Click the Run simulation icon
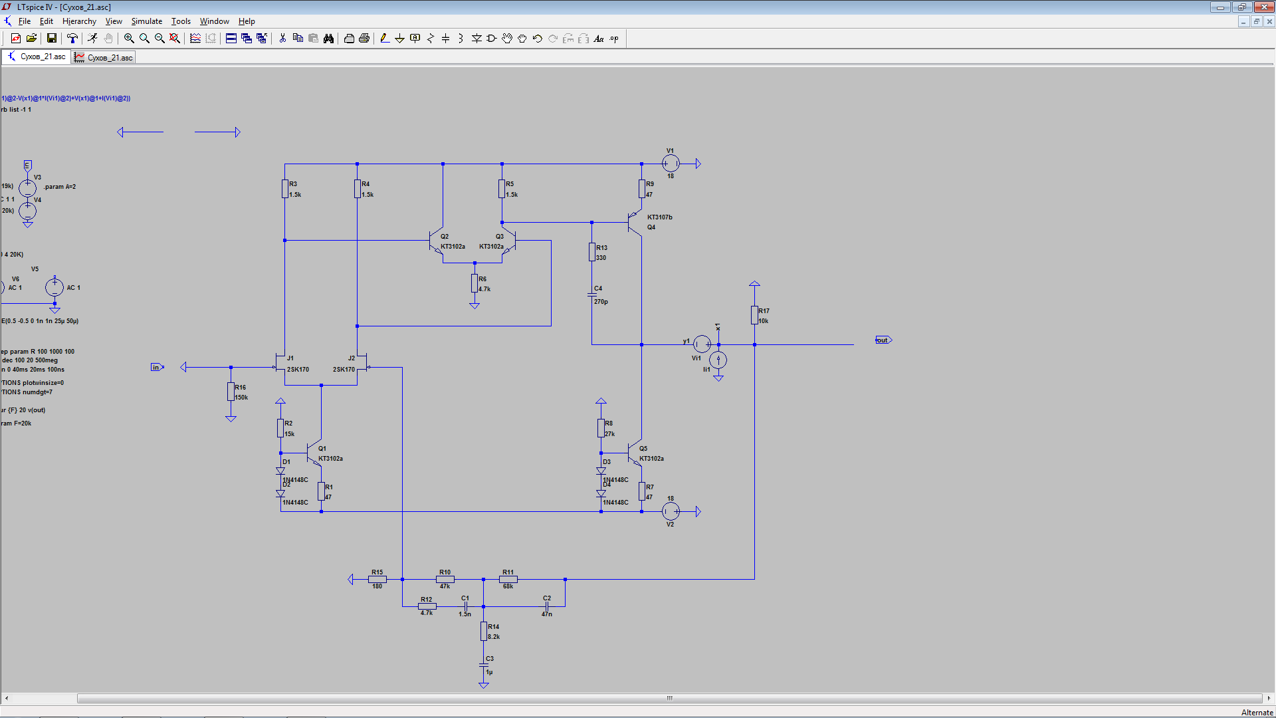 click(x=92, y=39)
